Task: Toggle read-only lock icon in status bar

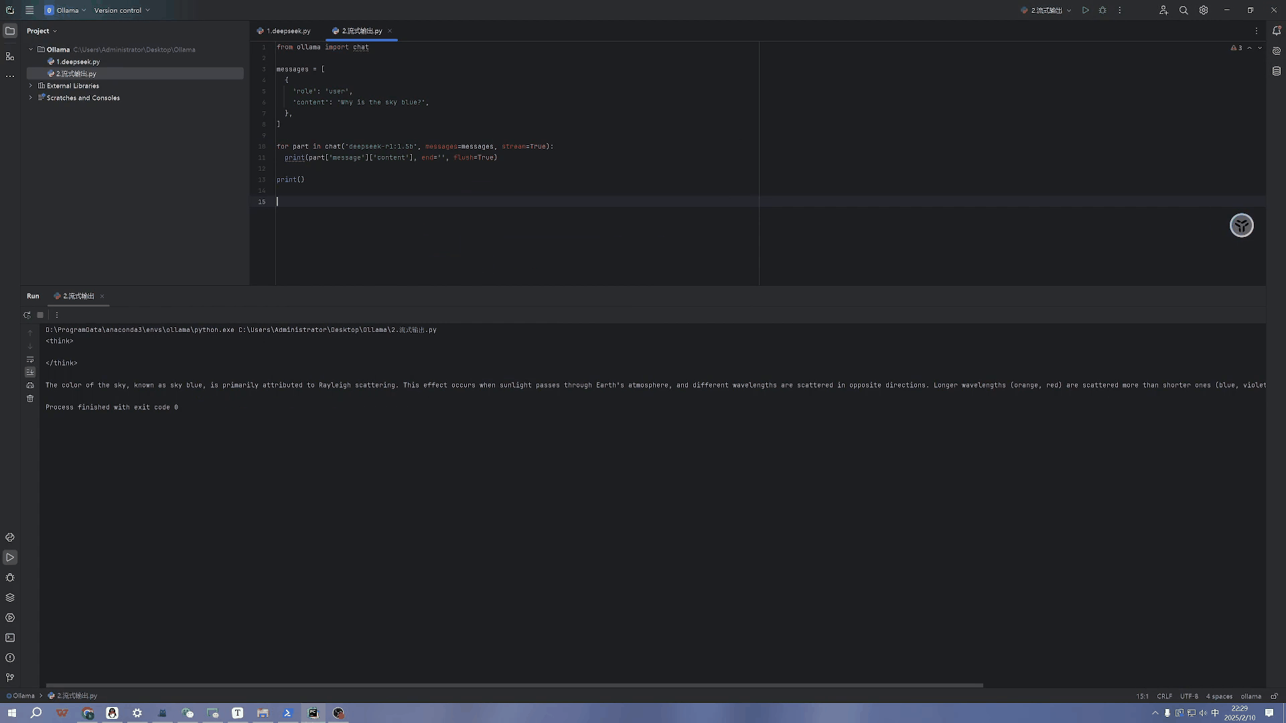Action: pos(1275,696)
